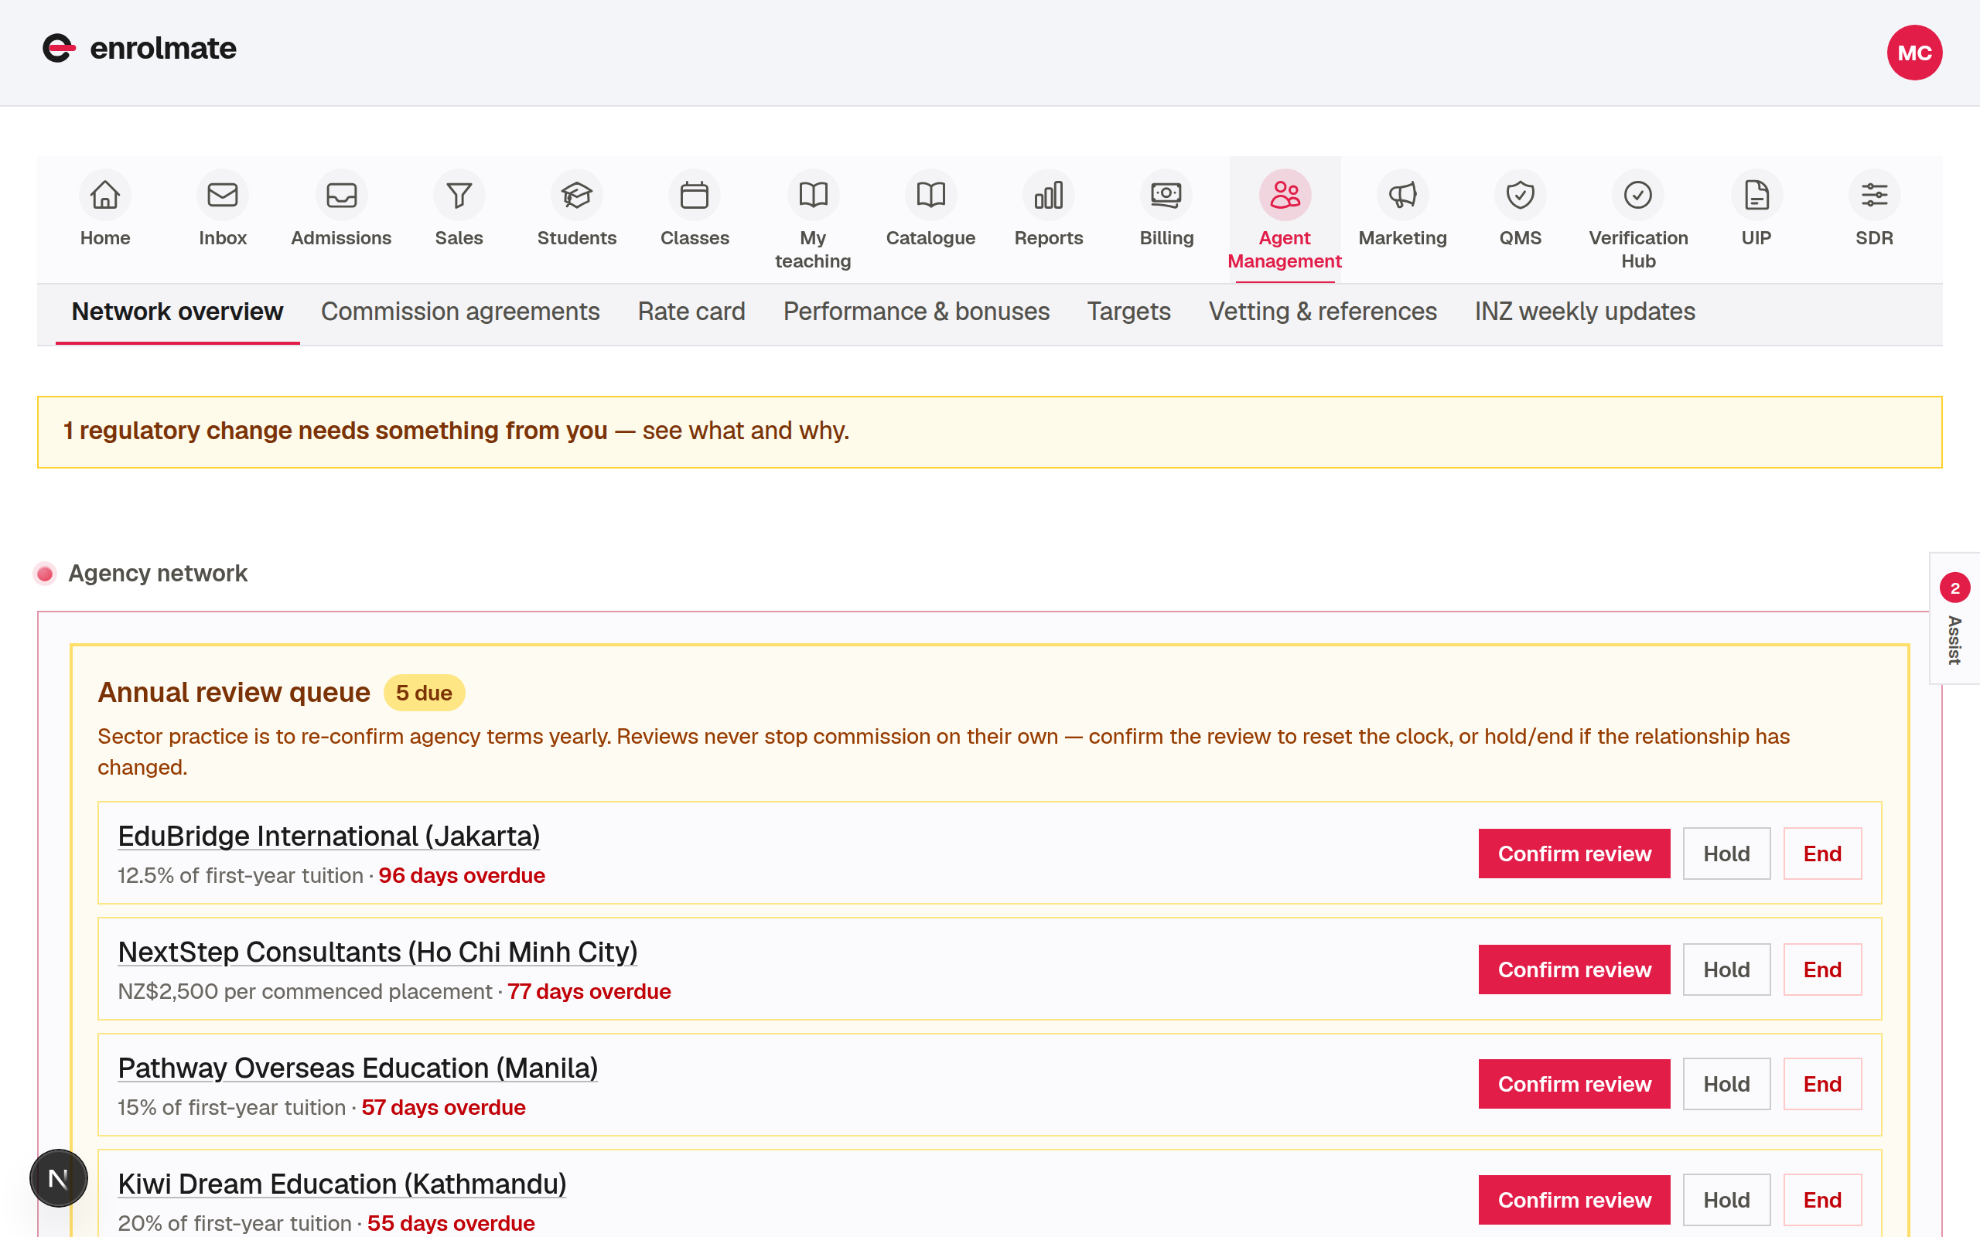The height and width of the screenshot is (1237, 1980).
Task: Open the Assist side panel
Action: pos(1954,619)
